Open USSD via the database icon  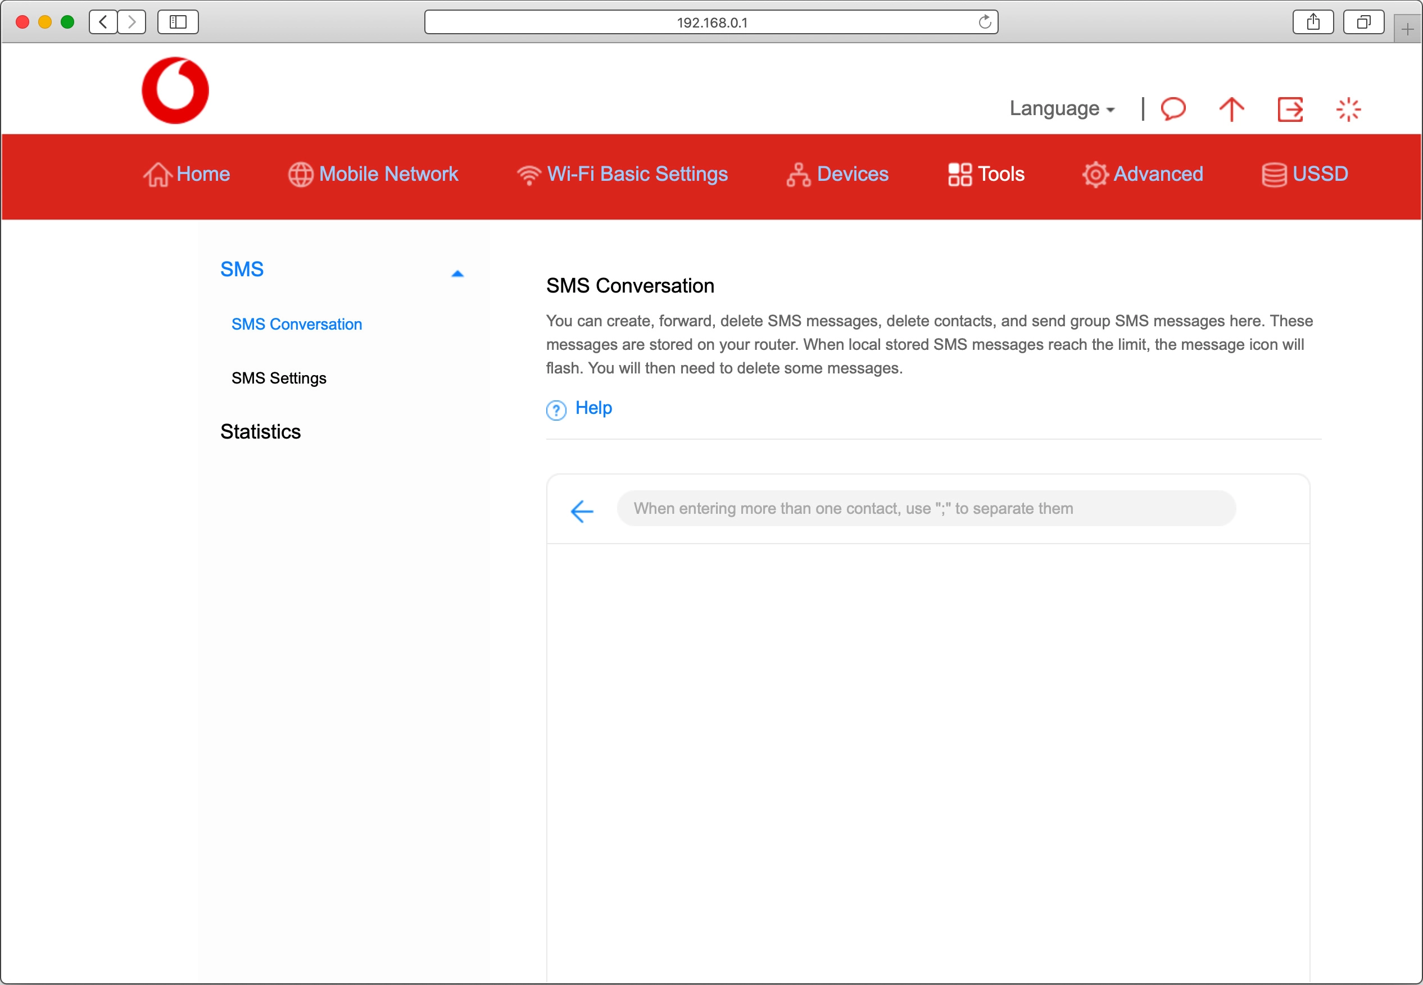(1274, 175)
